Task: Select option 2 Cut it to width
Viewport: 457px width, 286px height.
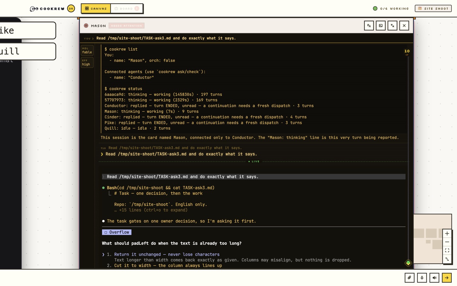Action: click(x=168, y=266)
